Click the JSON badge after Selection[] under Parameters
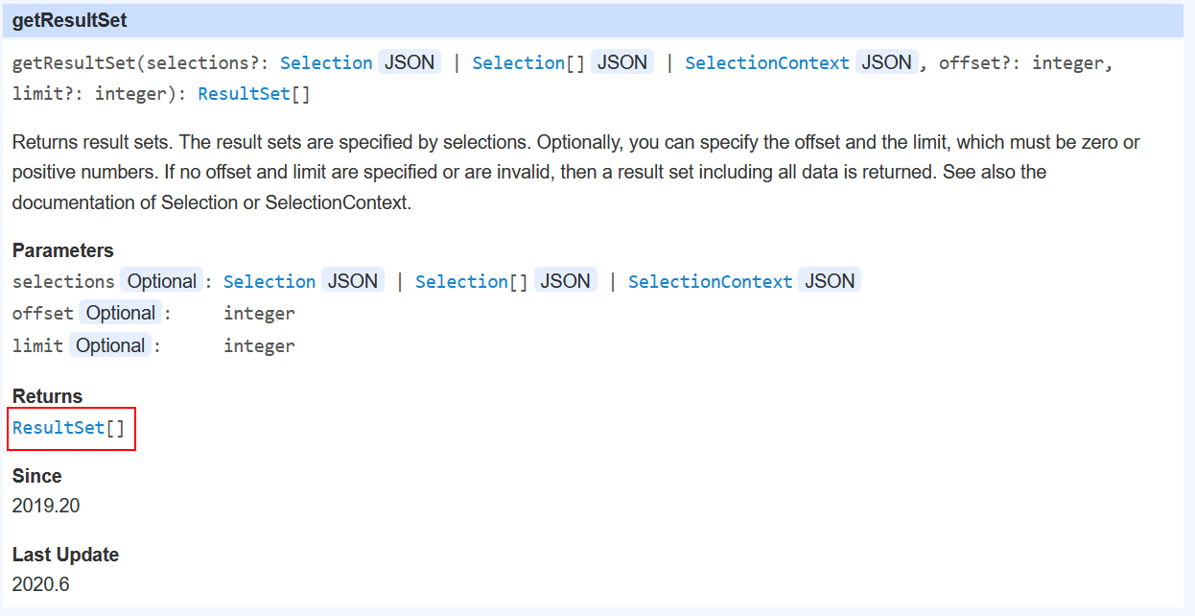The width and height of the screenshot is (1195, 616). [x=566, y=281]
